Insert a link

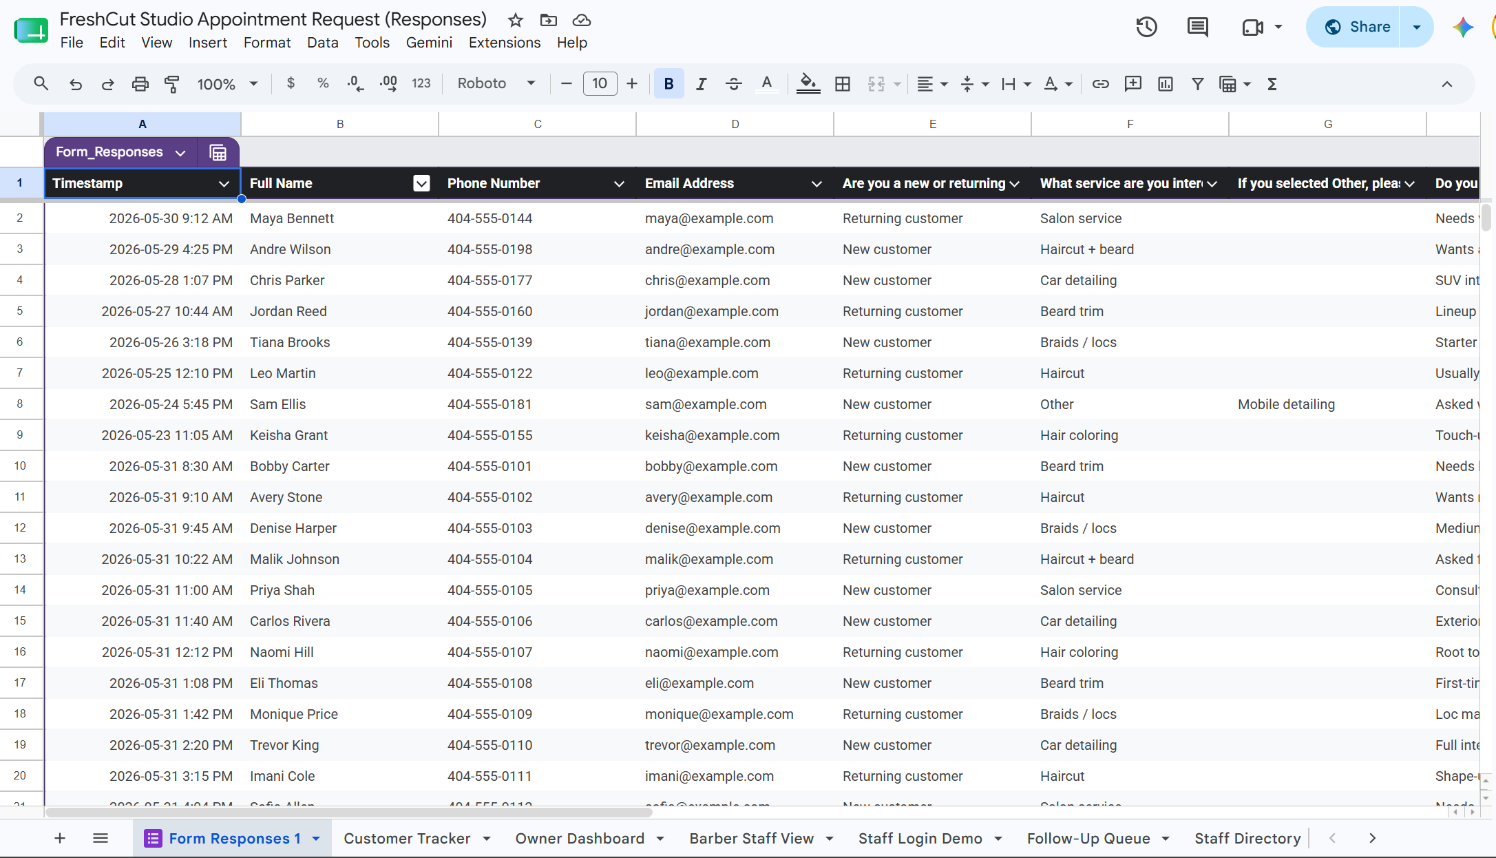(x=1100, y=84)
